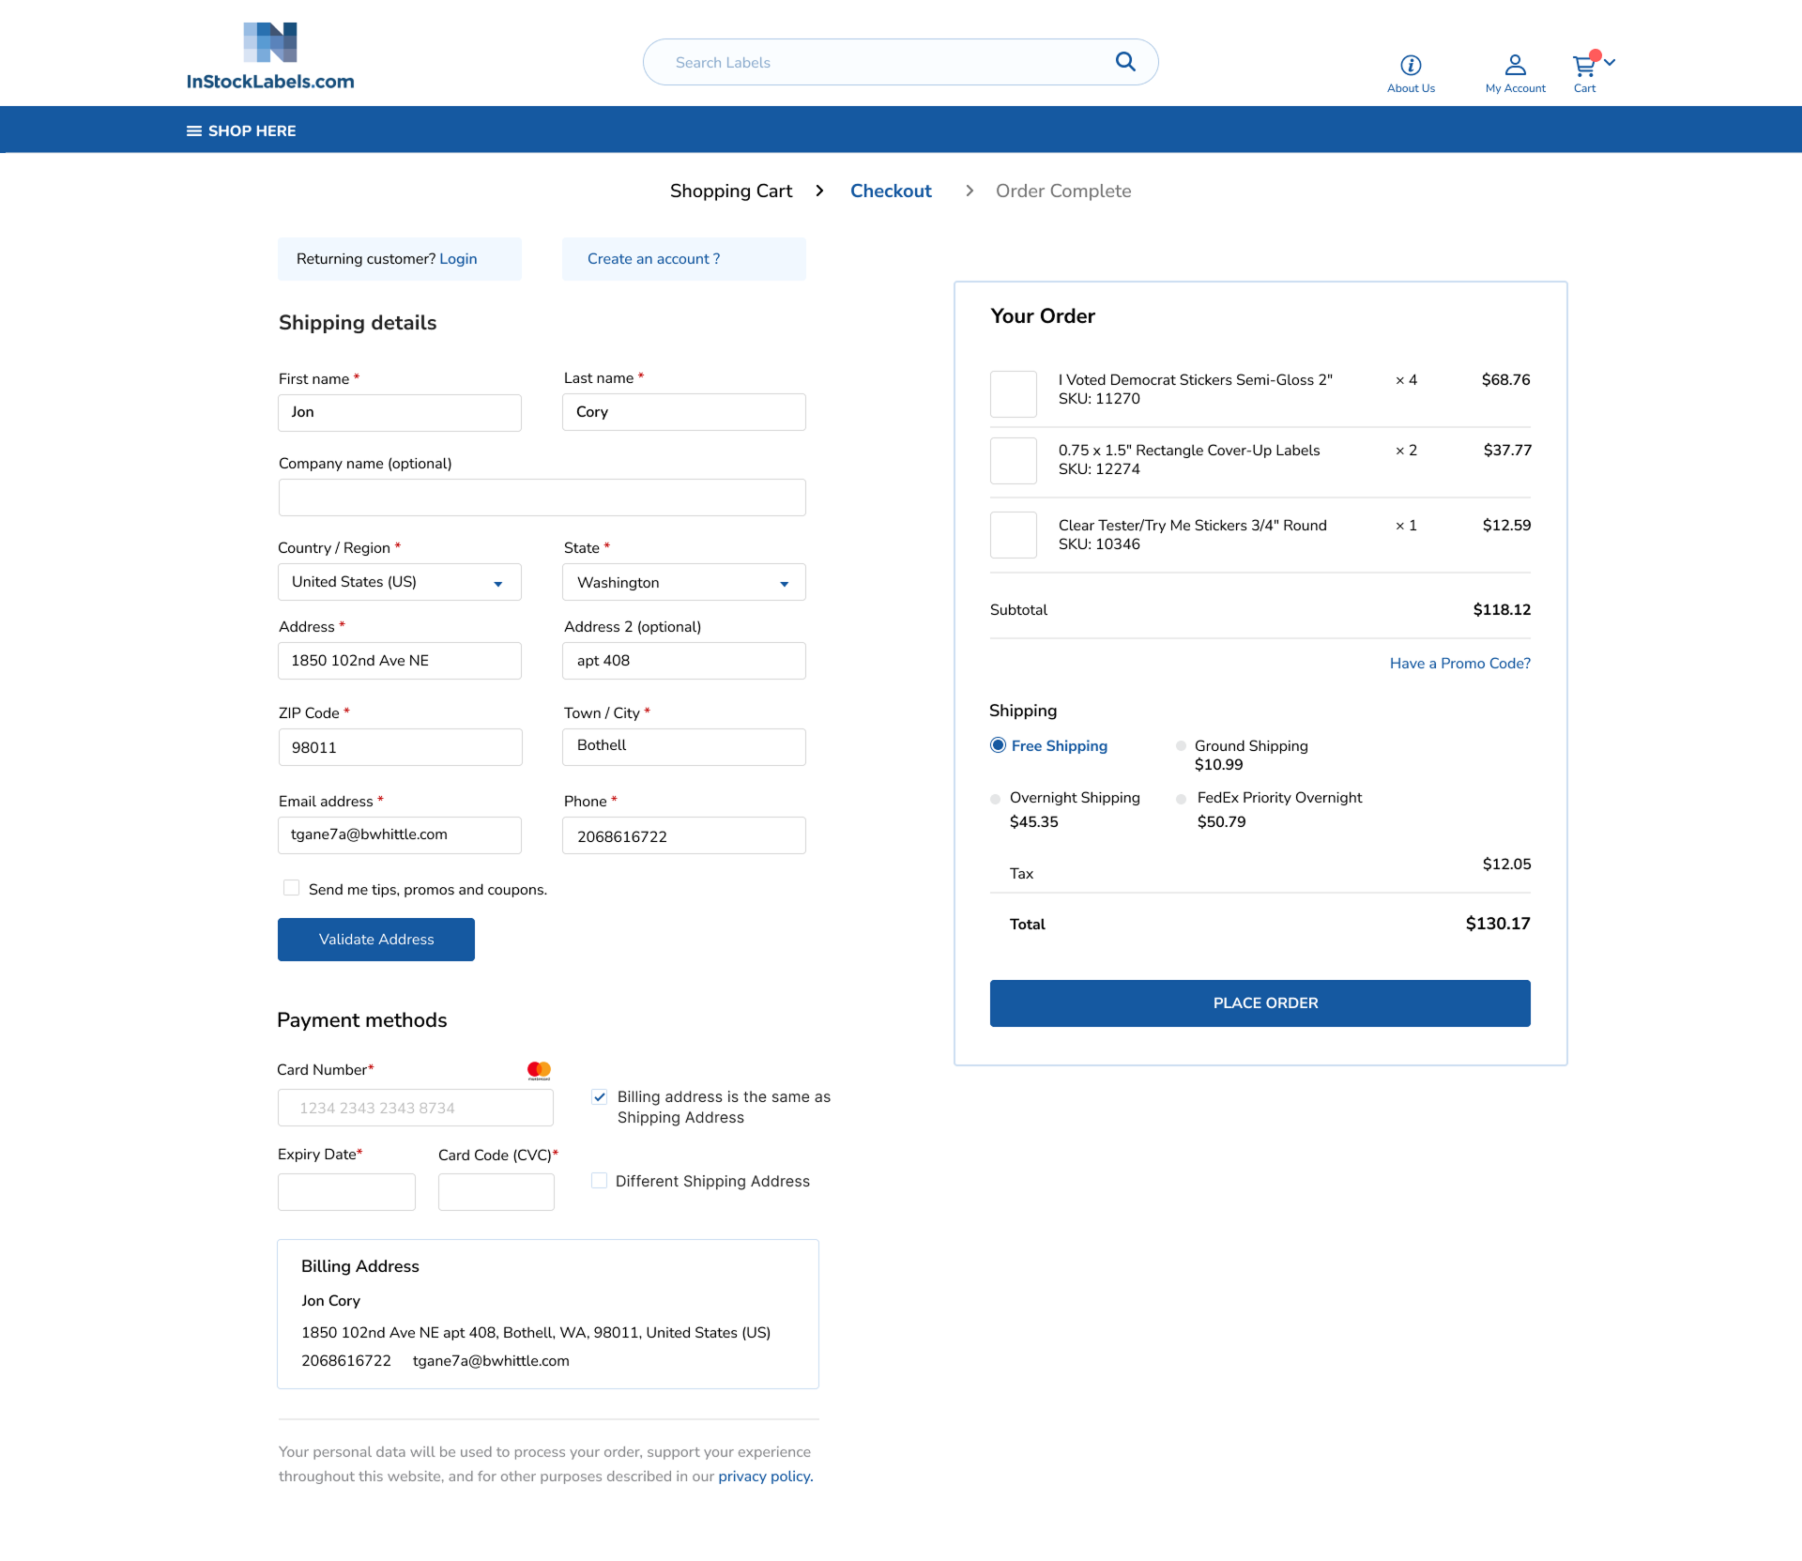This screenshot has height=1561, width=1802.
Task: Enable Send me tips and promos checkbox
Action: (x=292, y=888)
